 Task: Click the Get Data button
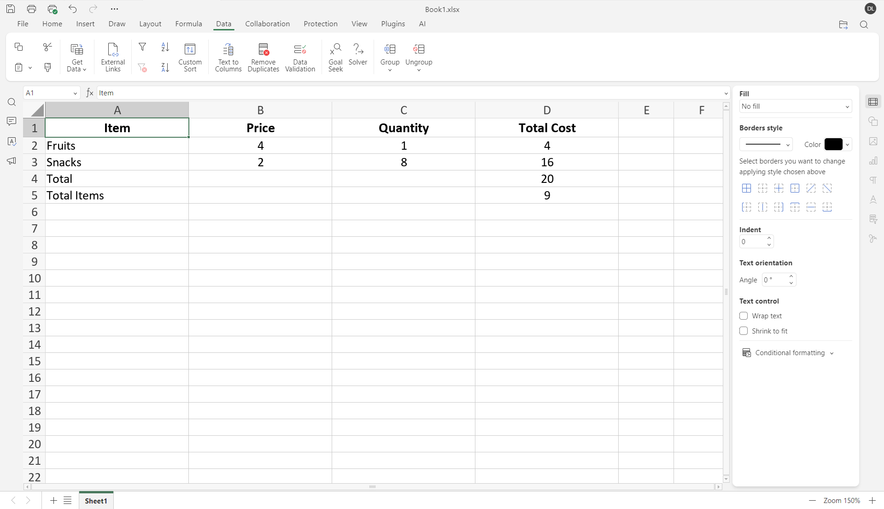(77, 57)
